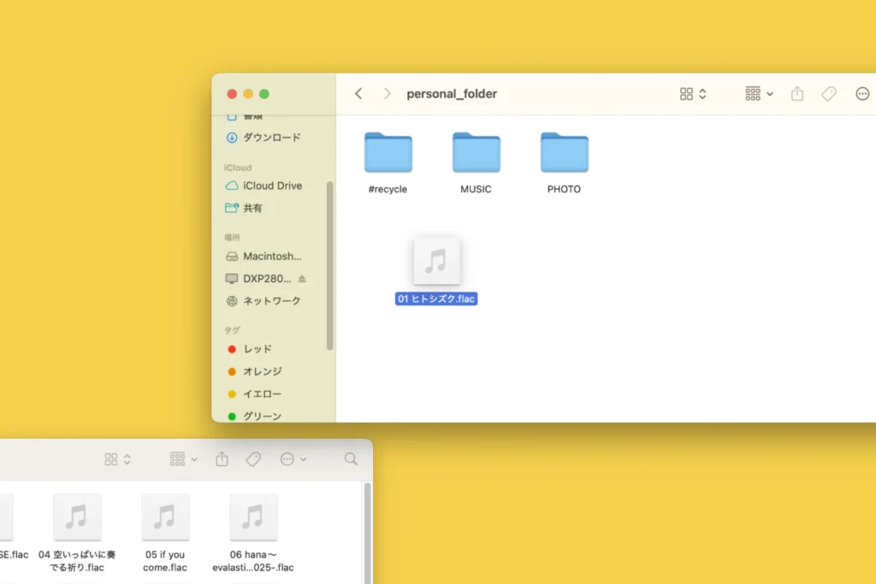Click tag icon in lower Finder window
Image resolution: width=876 pixels, height=584 pixels.
click(x=253, y=459)
